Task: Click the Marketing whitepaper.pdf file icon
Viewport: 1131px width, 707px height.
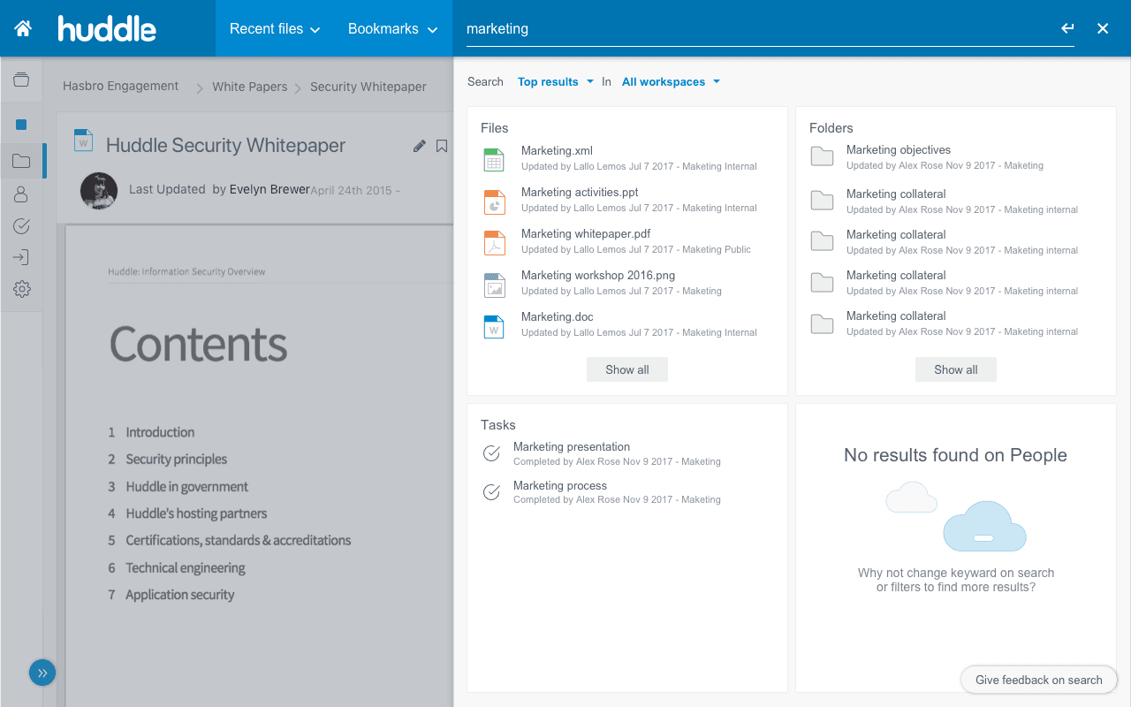Action: [494, 243]
